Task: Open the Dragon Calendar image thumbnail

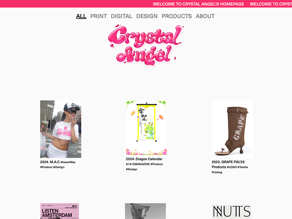Action: 147,128
